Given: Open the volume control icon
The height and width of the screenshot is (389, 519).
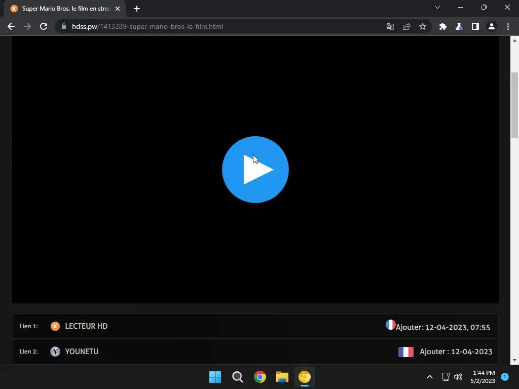Looking at the screenshot, I should point(458,377).
